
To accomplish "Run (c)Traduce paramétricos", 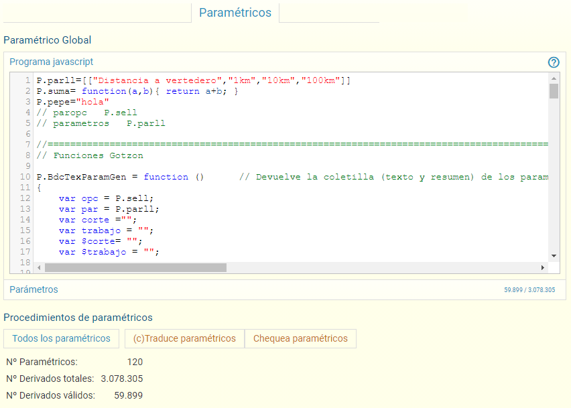I will click(184, 338).
